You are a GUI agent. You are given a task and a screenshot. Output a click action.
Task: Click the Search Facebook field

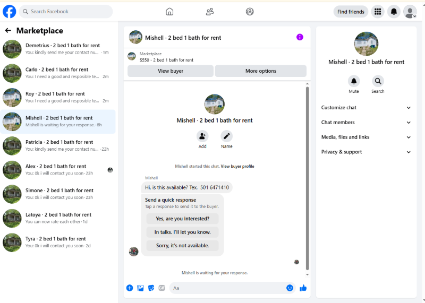(x=66, y=12)
